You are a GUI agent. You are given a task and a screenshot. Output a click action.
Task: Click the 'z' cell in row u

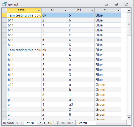[55, 114]
